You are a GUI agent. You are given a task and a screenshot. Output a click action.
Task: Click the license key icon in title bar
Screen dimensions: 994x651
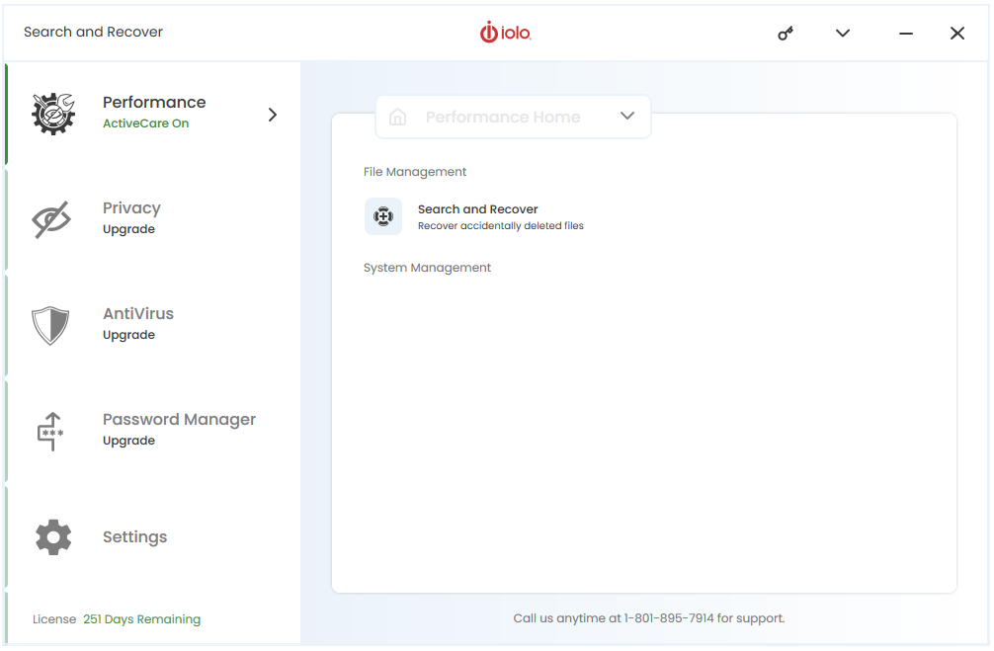click(786, 33)
